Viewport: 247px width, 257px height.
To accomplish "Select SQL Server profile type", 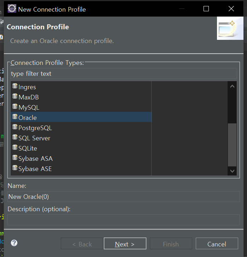I will (81, 138).
